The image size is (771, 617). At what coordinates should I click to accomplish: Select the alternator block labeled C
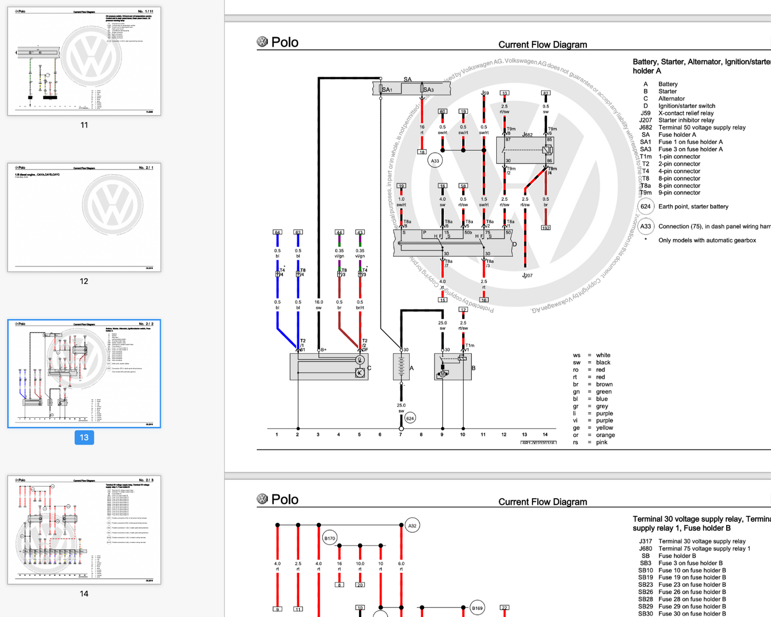pos(329,367)
